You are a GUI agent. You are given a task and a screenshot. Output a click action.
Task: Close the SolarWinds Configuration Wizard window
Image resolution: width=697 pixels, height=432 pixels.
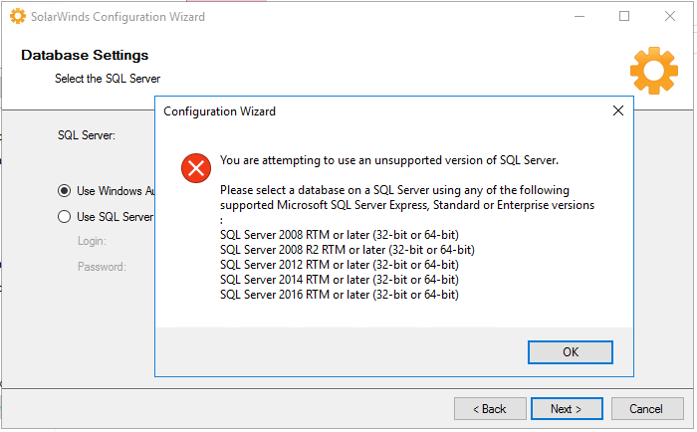coord(670,16)
